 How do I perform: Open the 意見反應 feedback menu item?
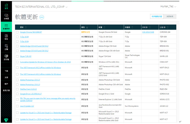(6, 90)
